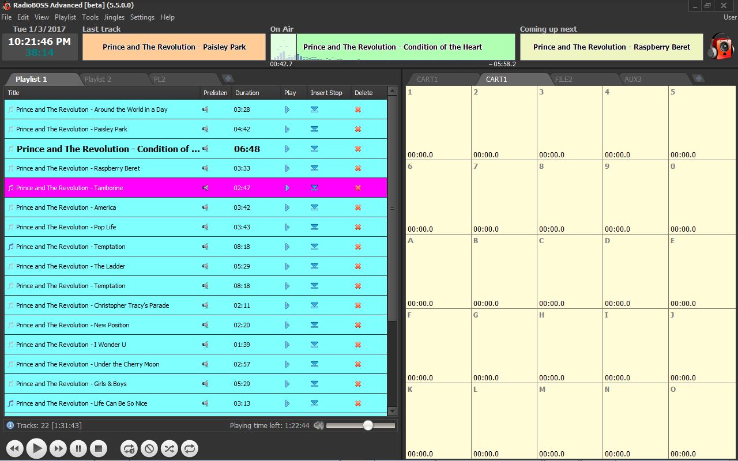Delete the Condition of the Heart track

click(x=358, y=149)
